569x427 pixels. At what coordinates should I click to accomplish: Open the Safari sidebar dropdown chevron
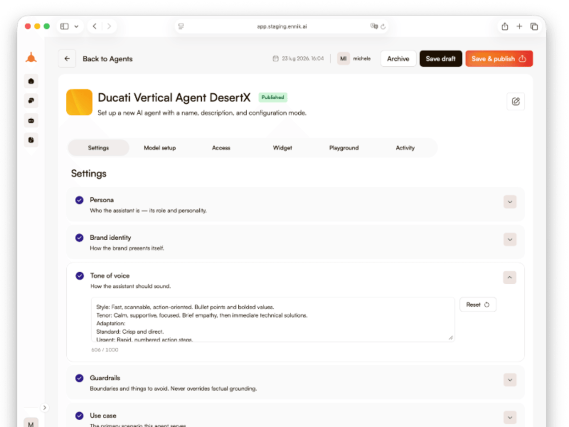(76, 26)
